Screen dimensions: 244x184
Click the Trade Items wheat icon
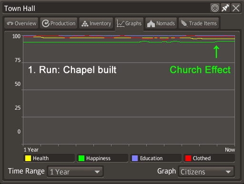[184, 23]
